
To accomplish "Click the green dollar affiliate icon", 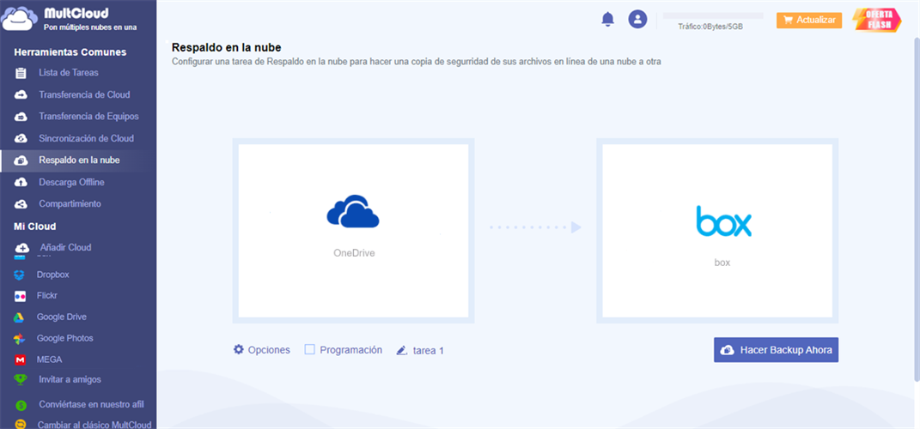I will (x=21, y=405).
